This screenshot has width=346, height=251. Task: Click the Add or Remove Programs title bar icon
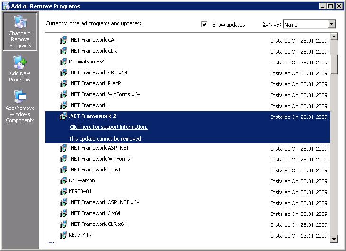pyautogui.click(x=6, y=6)
